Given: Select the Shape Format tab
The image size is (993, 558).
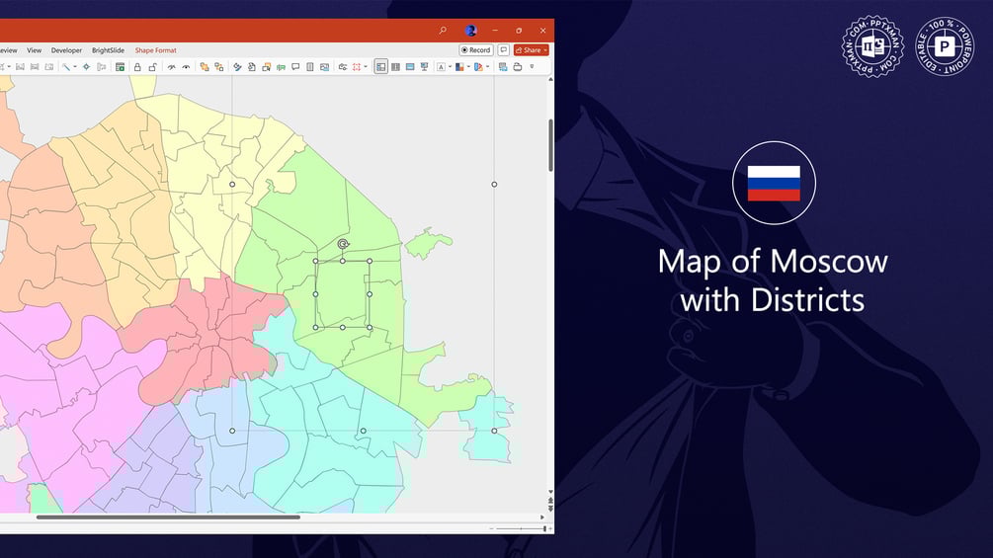Looking at the screenshot, I should pos(156,50).
